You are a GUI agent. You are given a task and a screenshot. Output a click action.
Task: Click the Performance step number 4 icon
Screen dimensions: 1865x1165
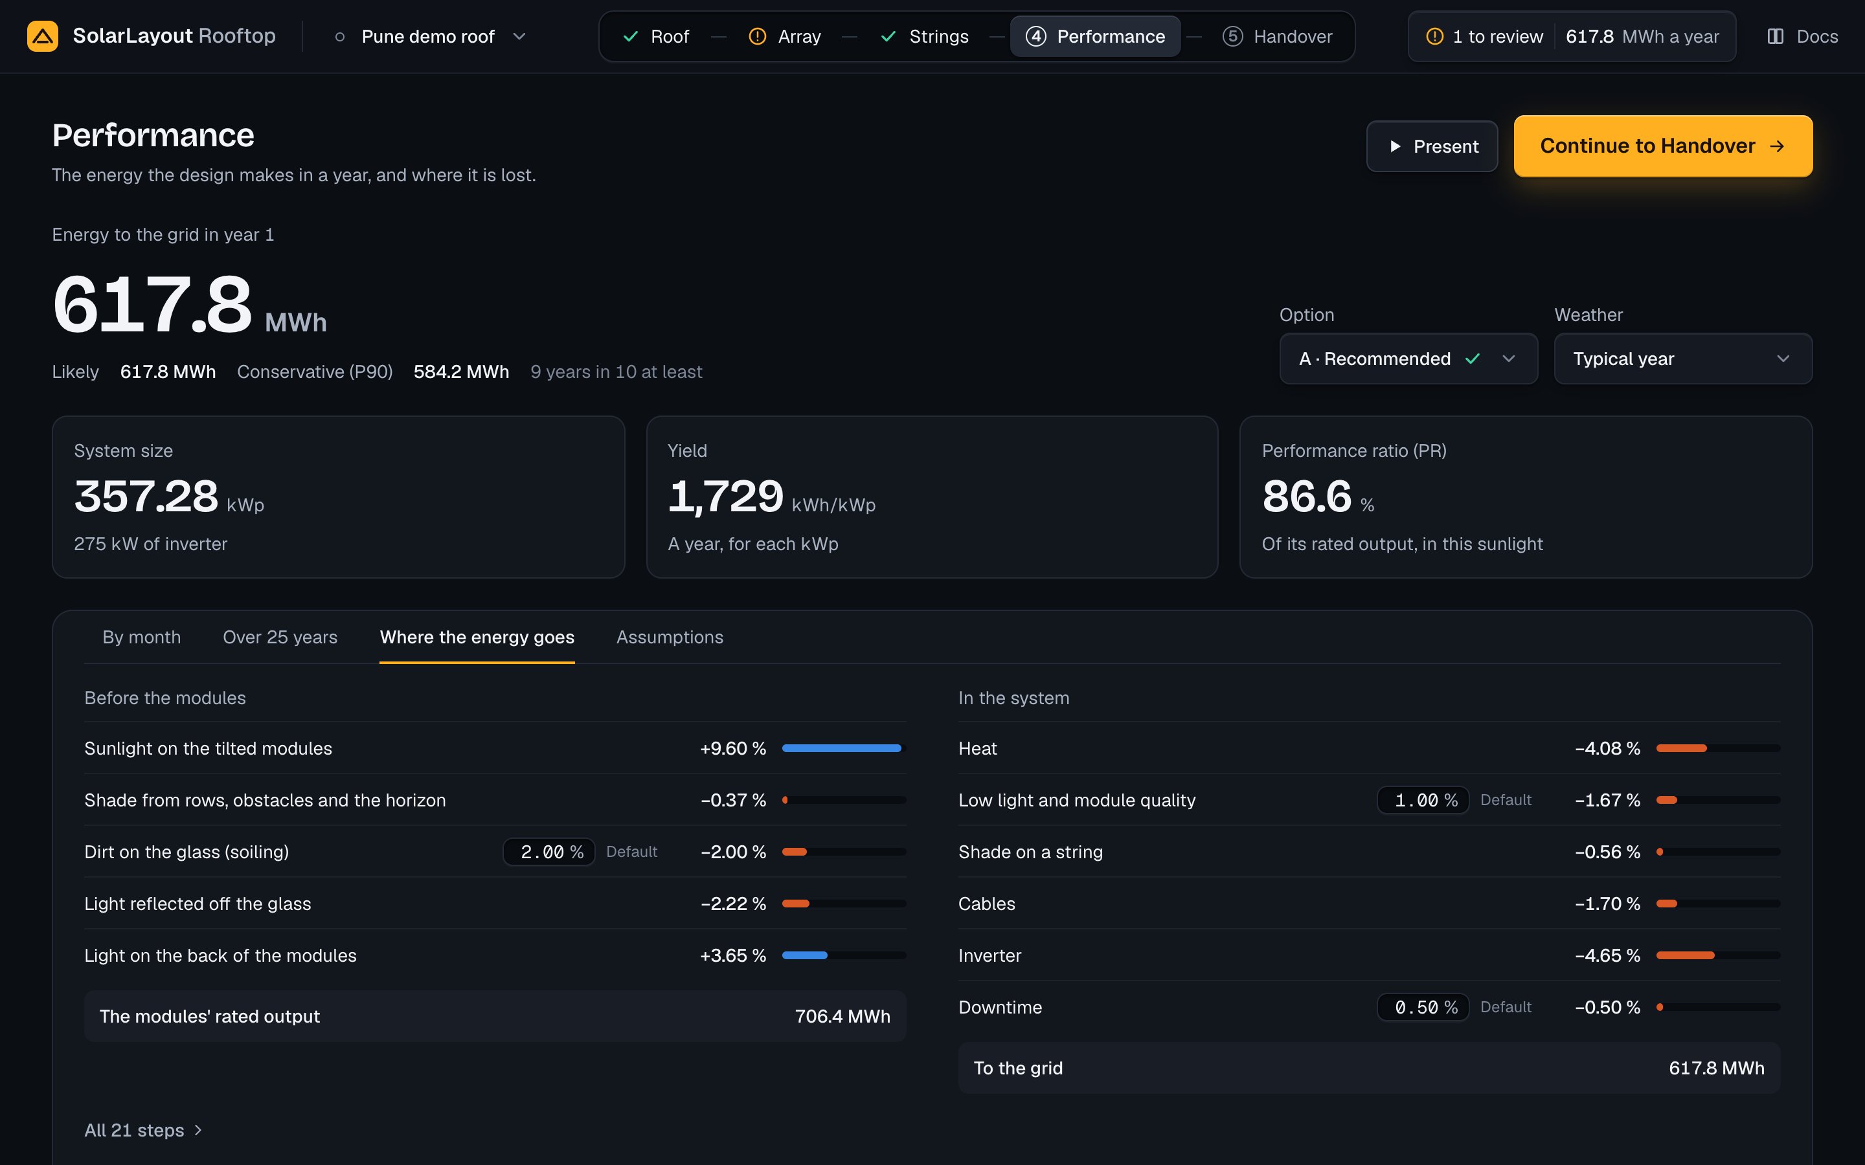click(x=1035, y=36)
